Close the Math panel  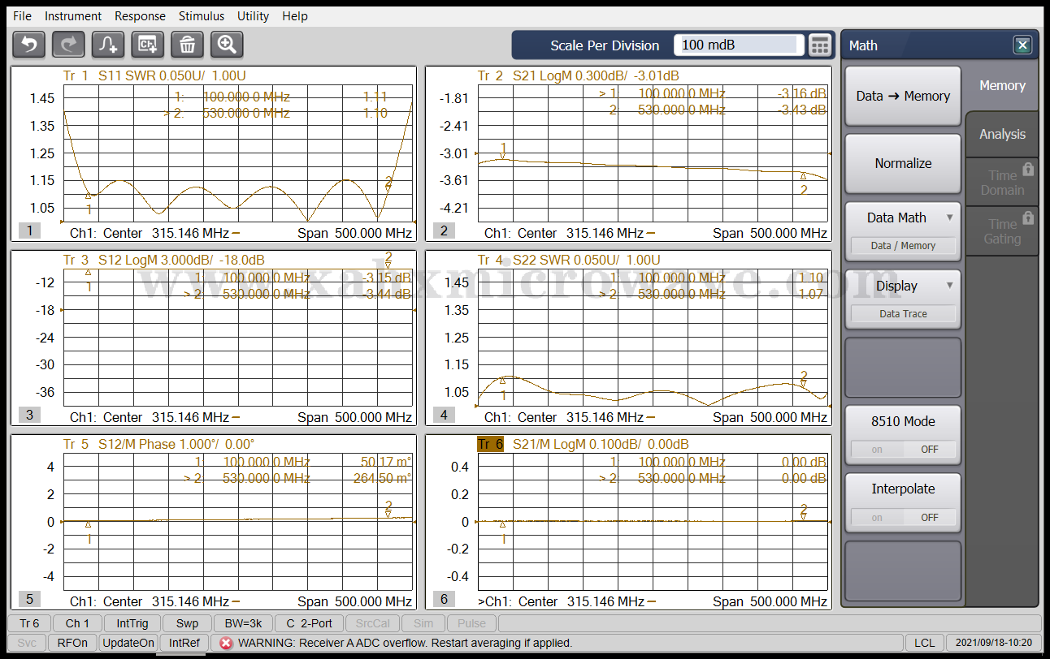click(1022, 45)
